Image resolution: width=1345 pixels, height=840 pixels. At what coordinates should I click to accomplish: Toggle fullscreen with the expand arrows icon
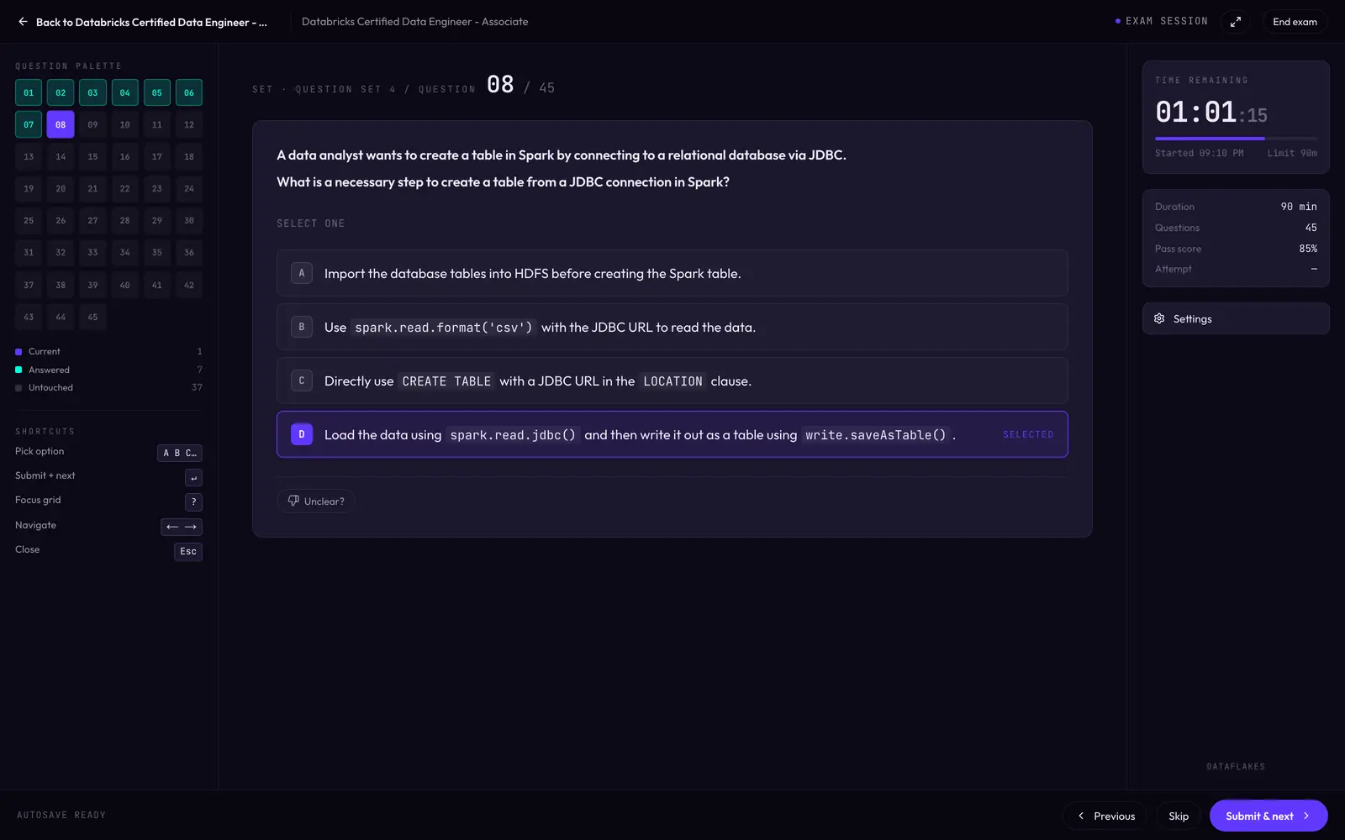point(1235,22)
